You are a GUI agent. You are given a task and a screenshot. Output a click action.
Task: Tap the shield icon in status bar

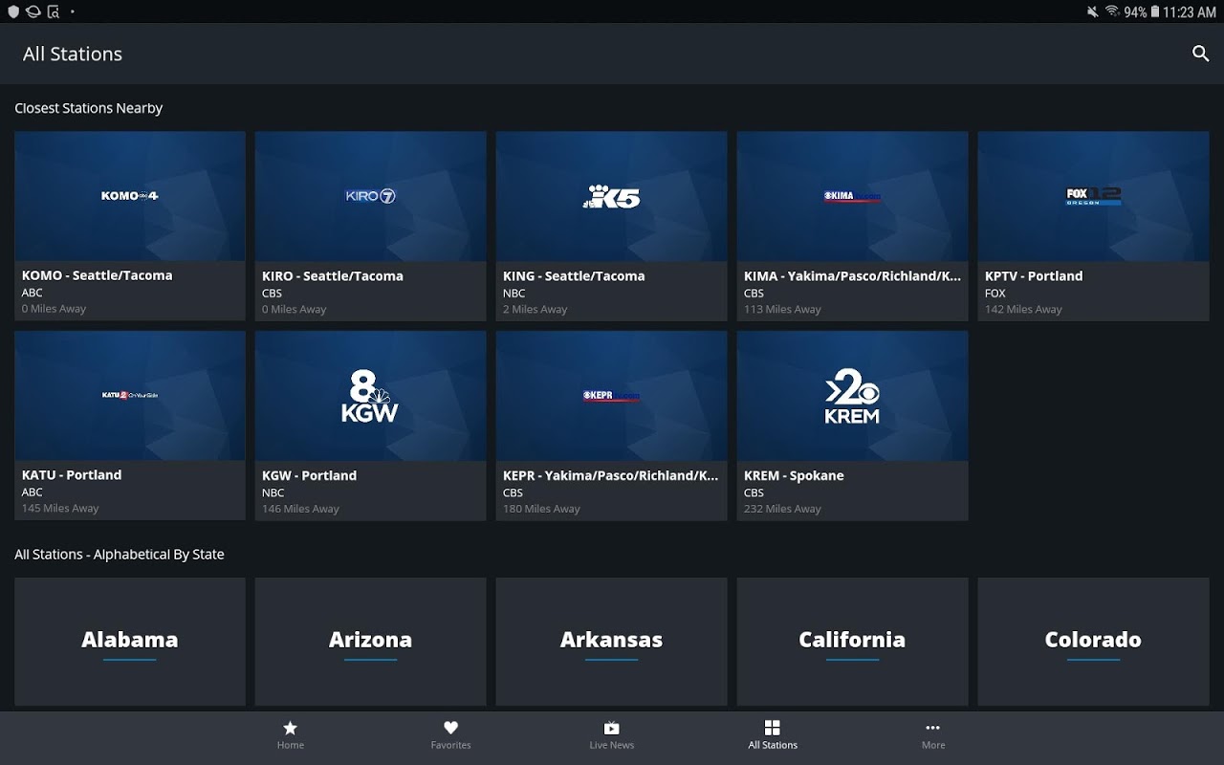(13, 11)
